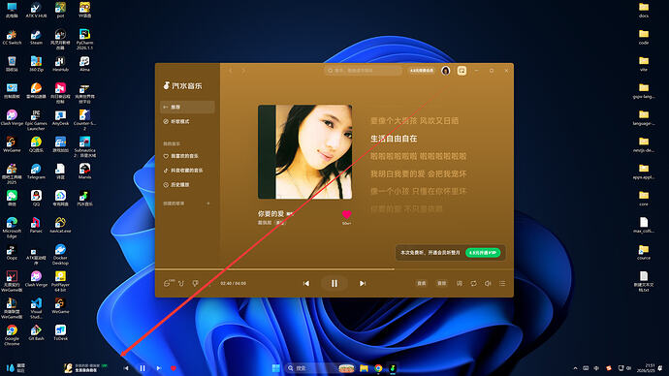Open the 音效 sound effect selector
The height and width of the screenshot is (376, 669).
[x=441, y=283]
